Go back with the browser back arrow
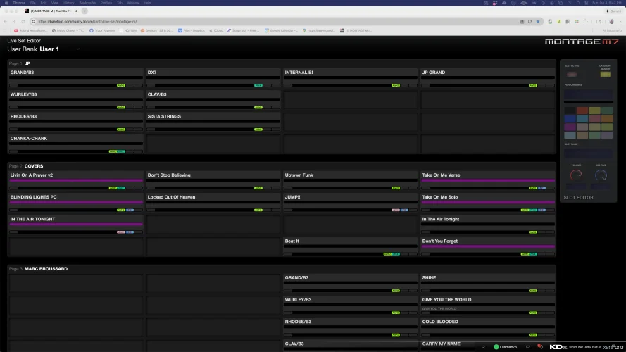Screen dimensions: 626x352 5,22
